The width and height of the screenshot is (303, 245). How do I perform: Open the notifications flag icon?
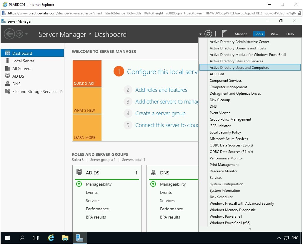224,34
